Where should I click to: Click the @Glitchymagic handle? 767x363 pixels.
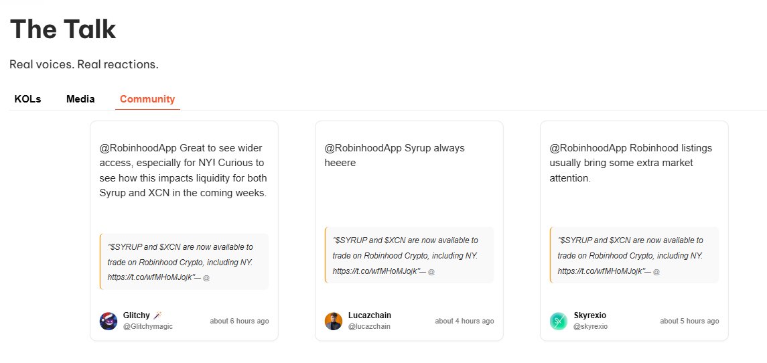point(147,326)
